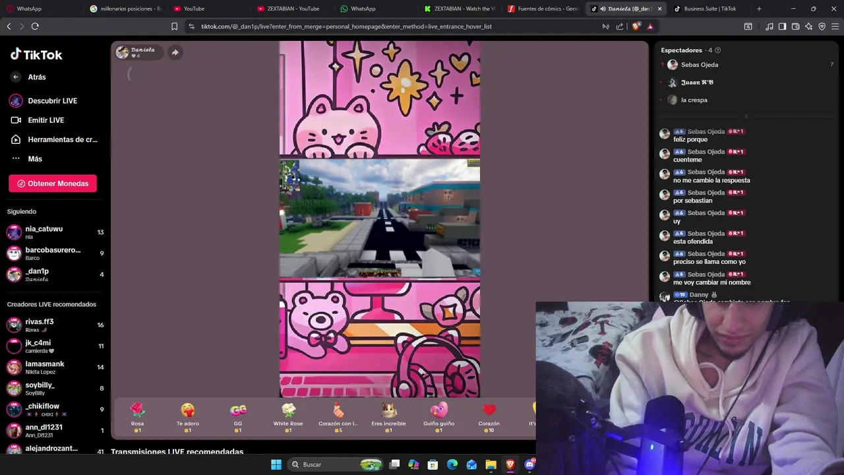Image resolution: width=844 pixels, height=475 pixels.
Task: Click the share page icon in address bar
Action: tap(620, 26)
